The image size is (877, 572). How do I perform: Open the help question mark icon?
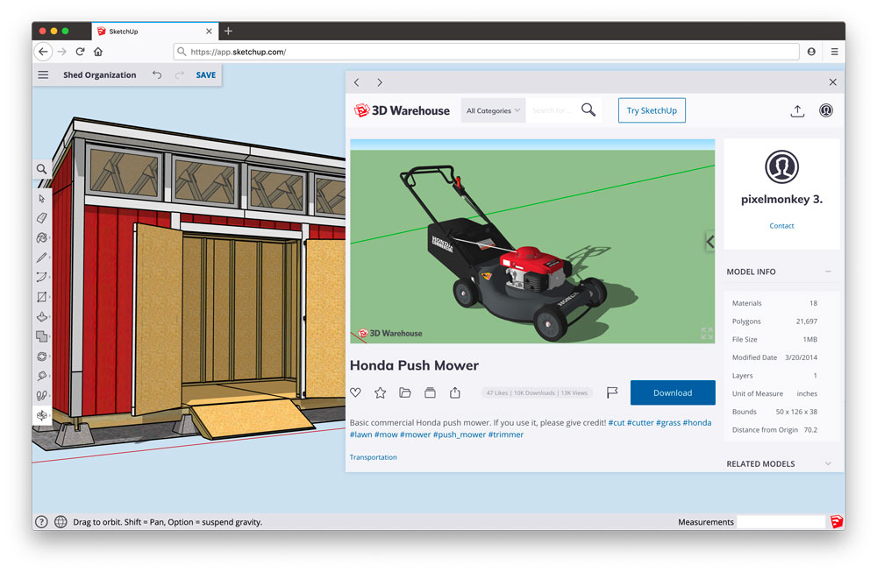coord(41,522)
